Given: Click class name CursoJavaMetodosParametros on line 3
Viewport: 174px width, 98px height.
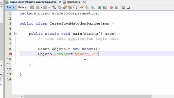Looking at the screenshot, I should point(79,24).
